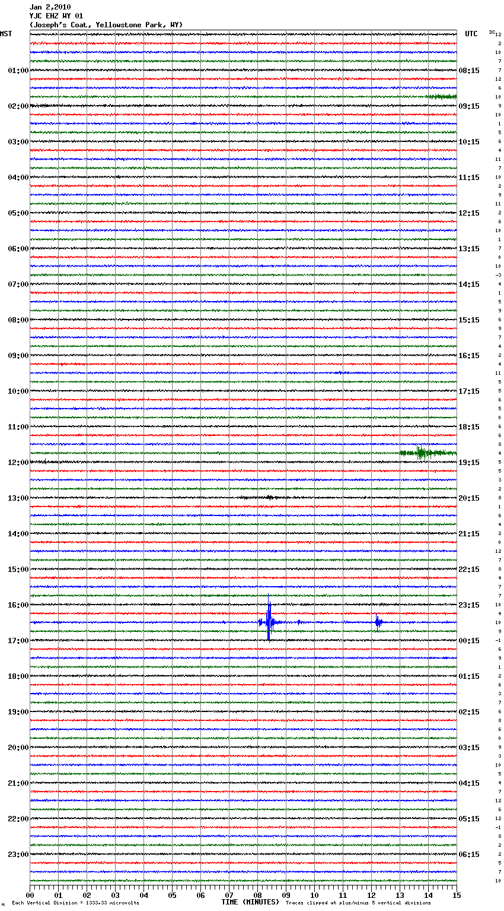This screenshot has height=911, width=504.
Task: Select the 'YJC EHZ WY 01' station code
Action: 56,16
